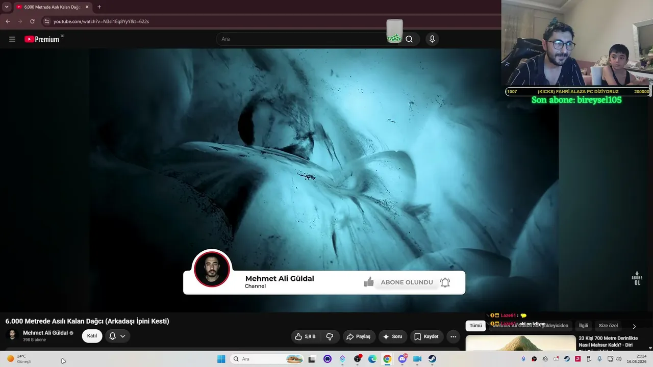Click the Chrome address bar URL
Image resolution: width=653 pixels, height=367 pixels.
coord(101,21)
